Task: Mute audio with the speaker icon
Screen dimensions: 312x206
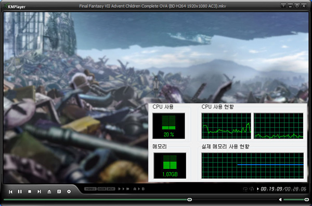Action: tap(280, 199)
